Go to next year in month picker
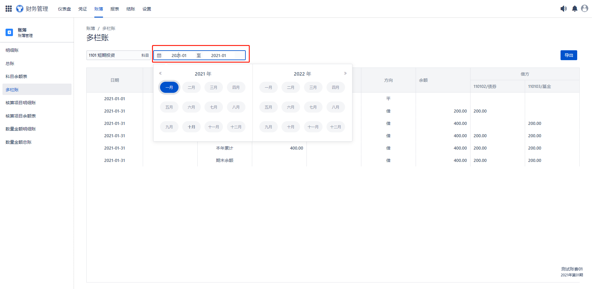The image size is (592, 289). click(345, 73)
